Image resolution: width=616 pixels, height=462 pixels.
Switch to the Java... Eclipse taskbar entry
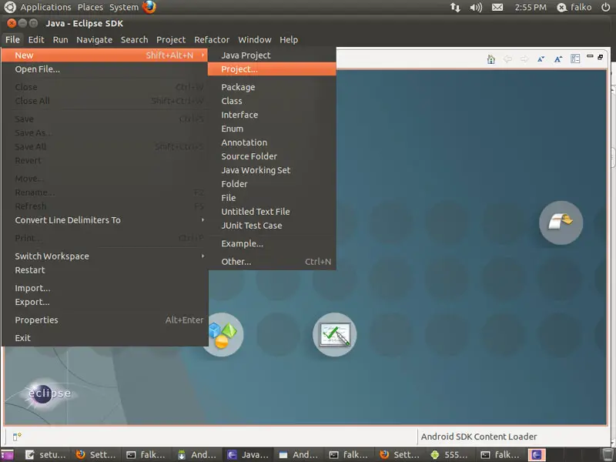pos(248,455)
